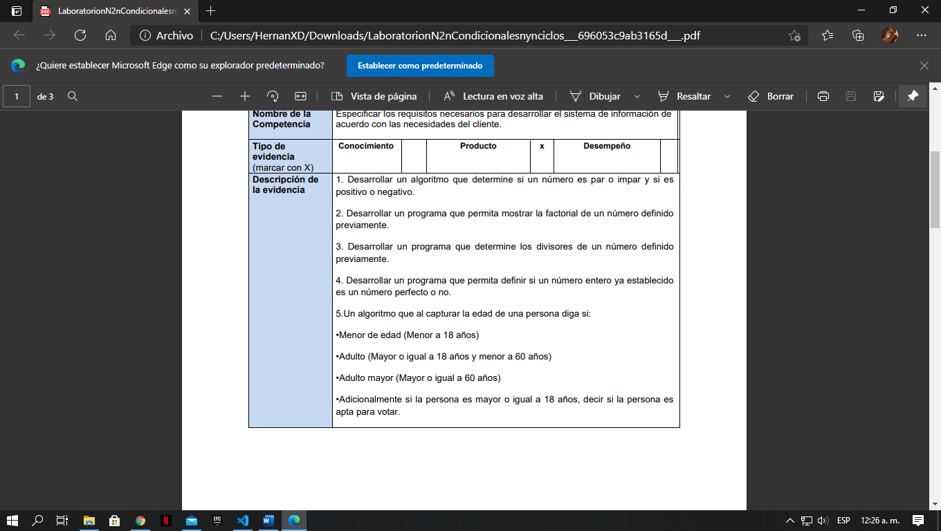Open 'Vista de página' view option
Viewport: 941px width, 531px height.
tap(374, 96)
